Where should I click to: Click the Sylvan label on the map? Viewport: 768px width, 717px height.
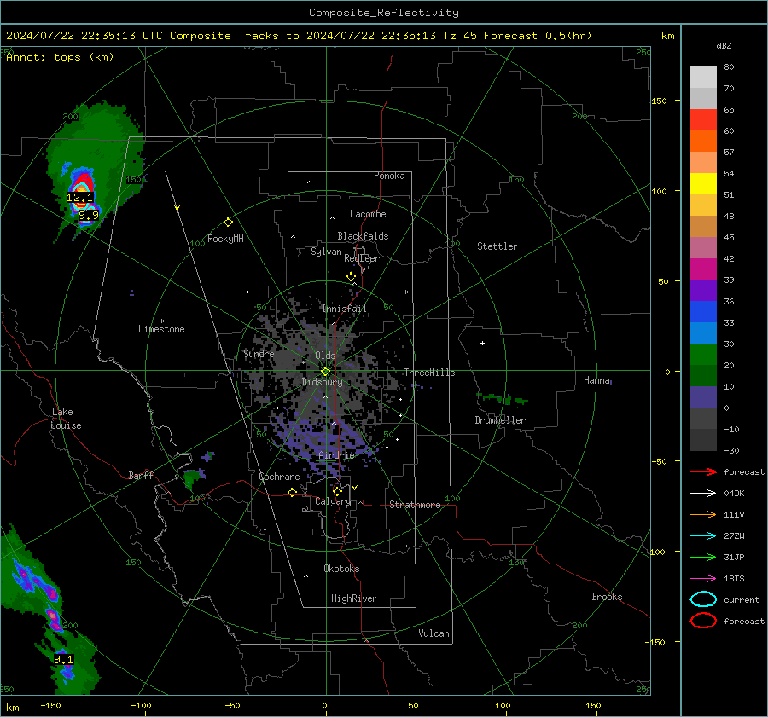[x=326, y=252]
